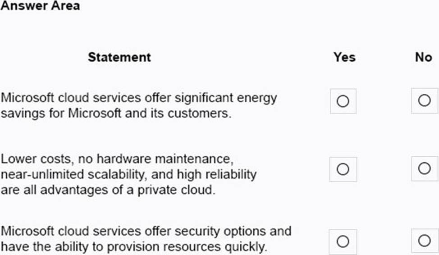
Task: Click the 'Yes' column header
Action: pyautogui.click(x=344, y=57)
